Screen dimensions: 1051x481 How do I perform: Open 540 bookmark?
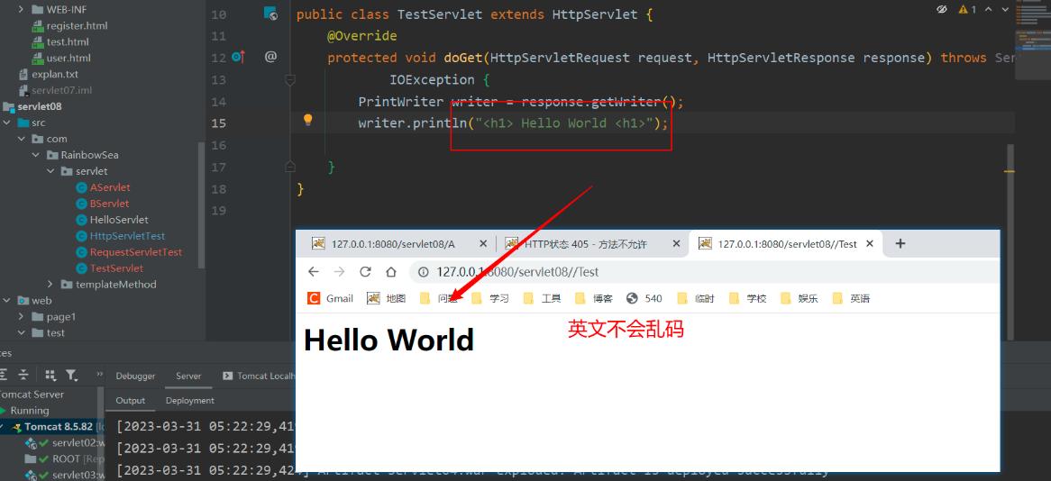644,298
